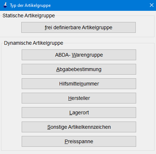Click the dialog title text
The width and height of the screenshot is (156, 154).
30,5
